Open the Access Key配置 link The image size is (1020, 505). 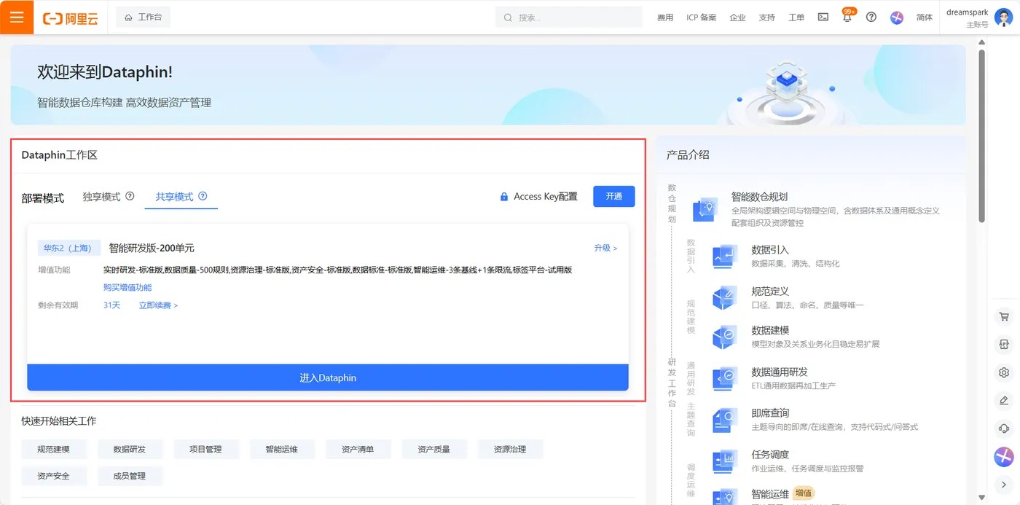546,197
